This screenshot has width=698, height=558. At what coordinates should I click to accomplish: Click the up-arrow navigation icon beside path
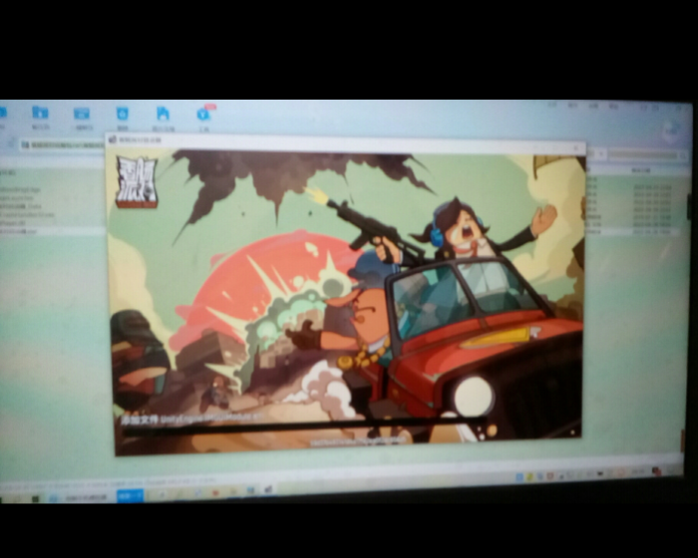[10, 142]
